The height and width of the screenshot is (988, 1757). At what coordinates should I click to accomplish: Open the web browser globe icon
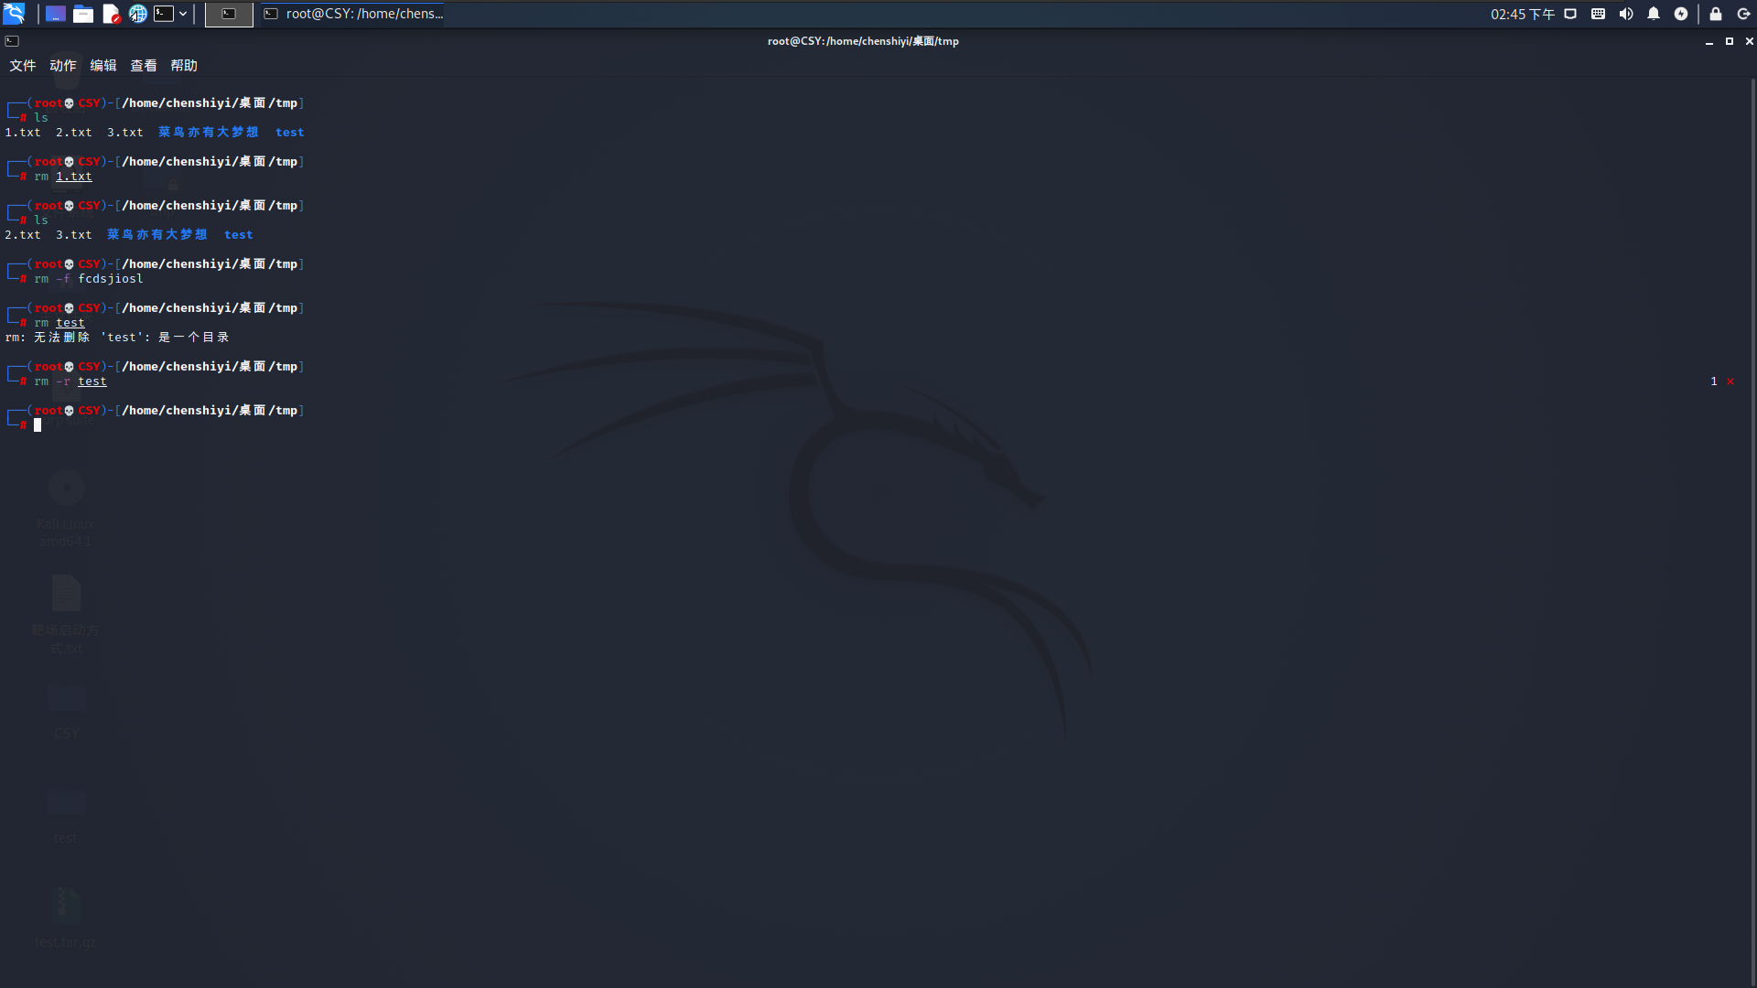click(x=137, y=14)
